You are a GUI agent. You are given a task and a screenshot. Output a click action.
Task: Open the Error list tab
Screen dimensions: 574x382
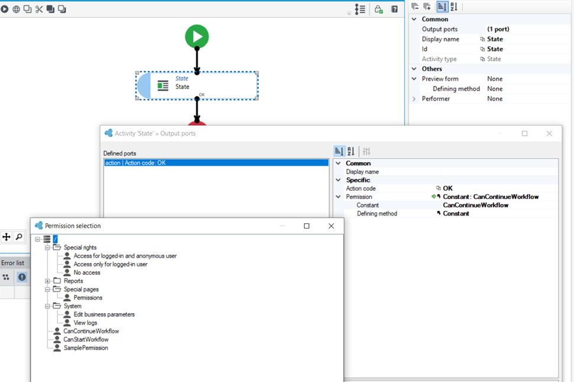pyautogui.click(x=13, y=263)
